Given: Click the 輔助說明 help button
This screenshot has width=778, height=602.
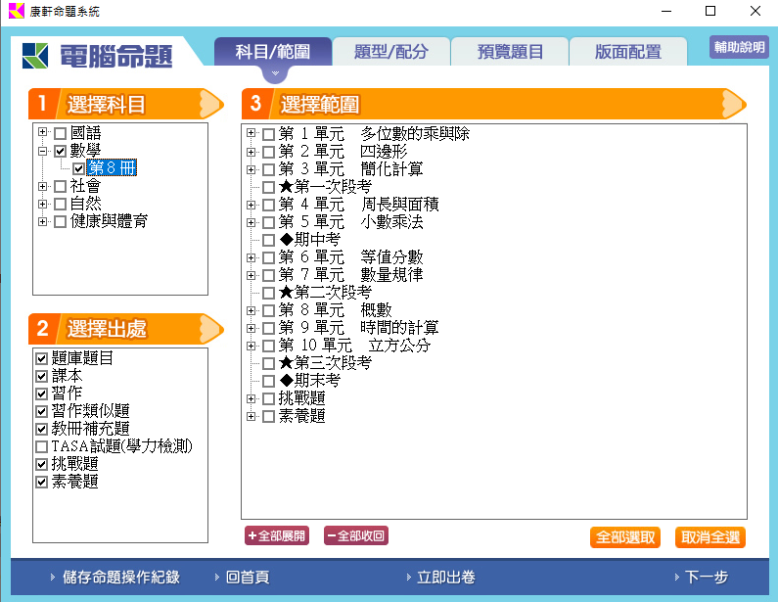Looking at the screenshot, I should 739,48.
